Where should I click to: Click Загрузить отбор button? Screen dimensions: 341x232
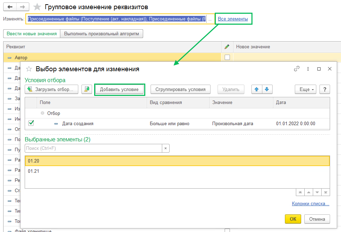pyautogui.click(x=51, y=89)
